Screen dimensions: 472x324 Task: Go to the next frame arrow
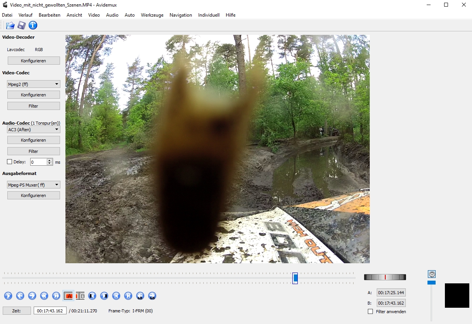pyautogui.click(x=32, y=296)
